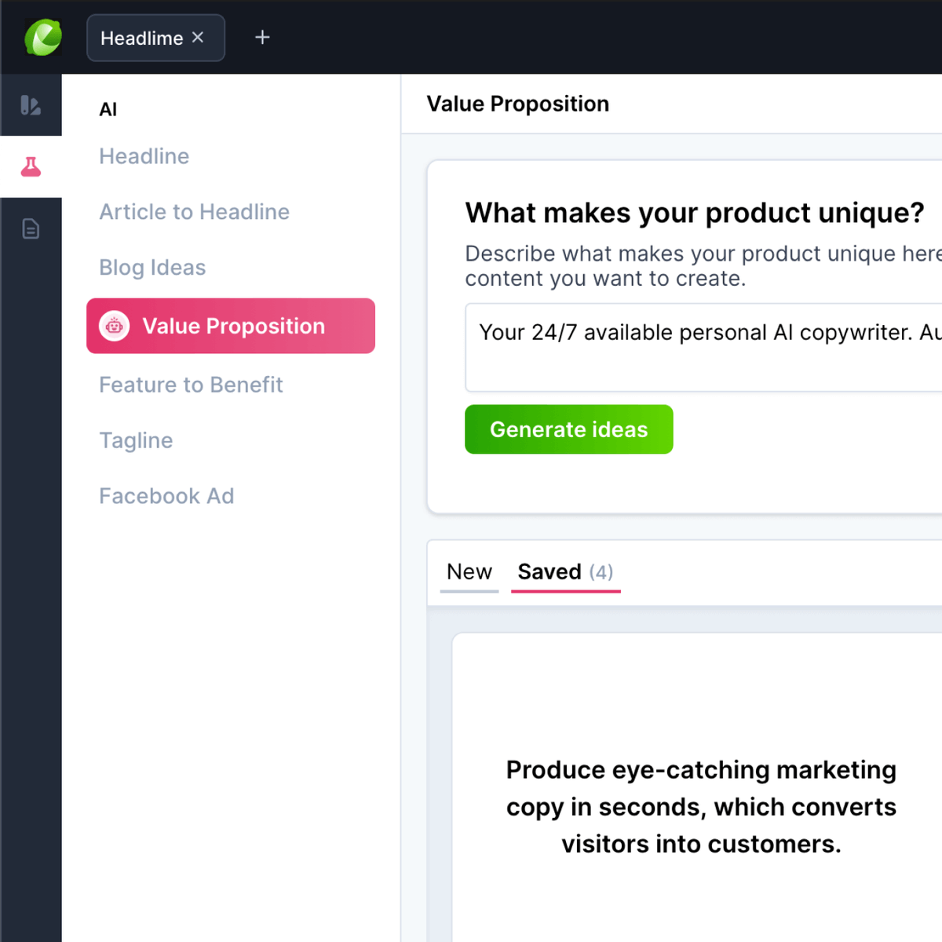Open Feature to Benefit tool
Image resolution: width=942 pixels, height=942 pixels.
(191, 385)
